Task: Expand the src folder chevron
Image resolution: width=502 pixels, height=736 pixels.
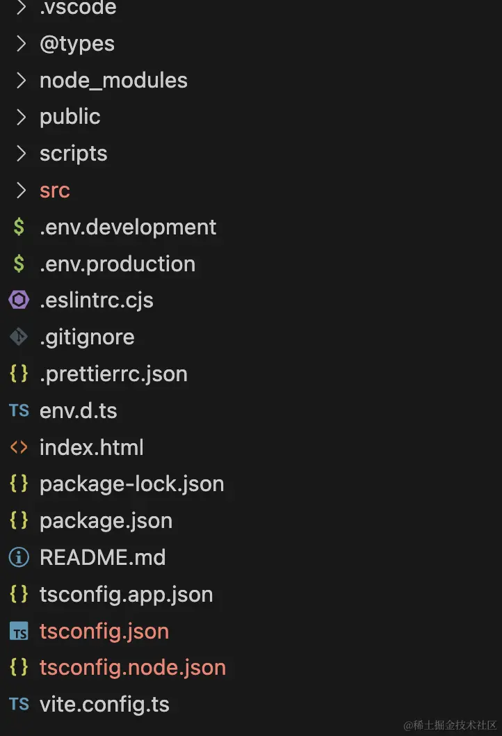Action: coord(21,190)
